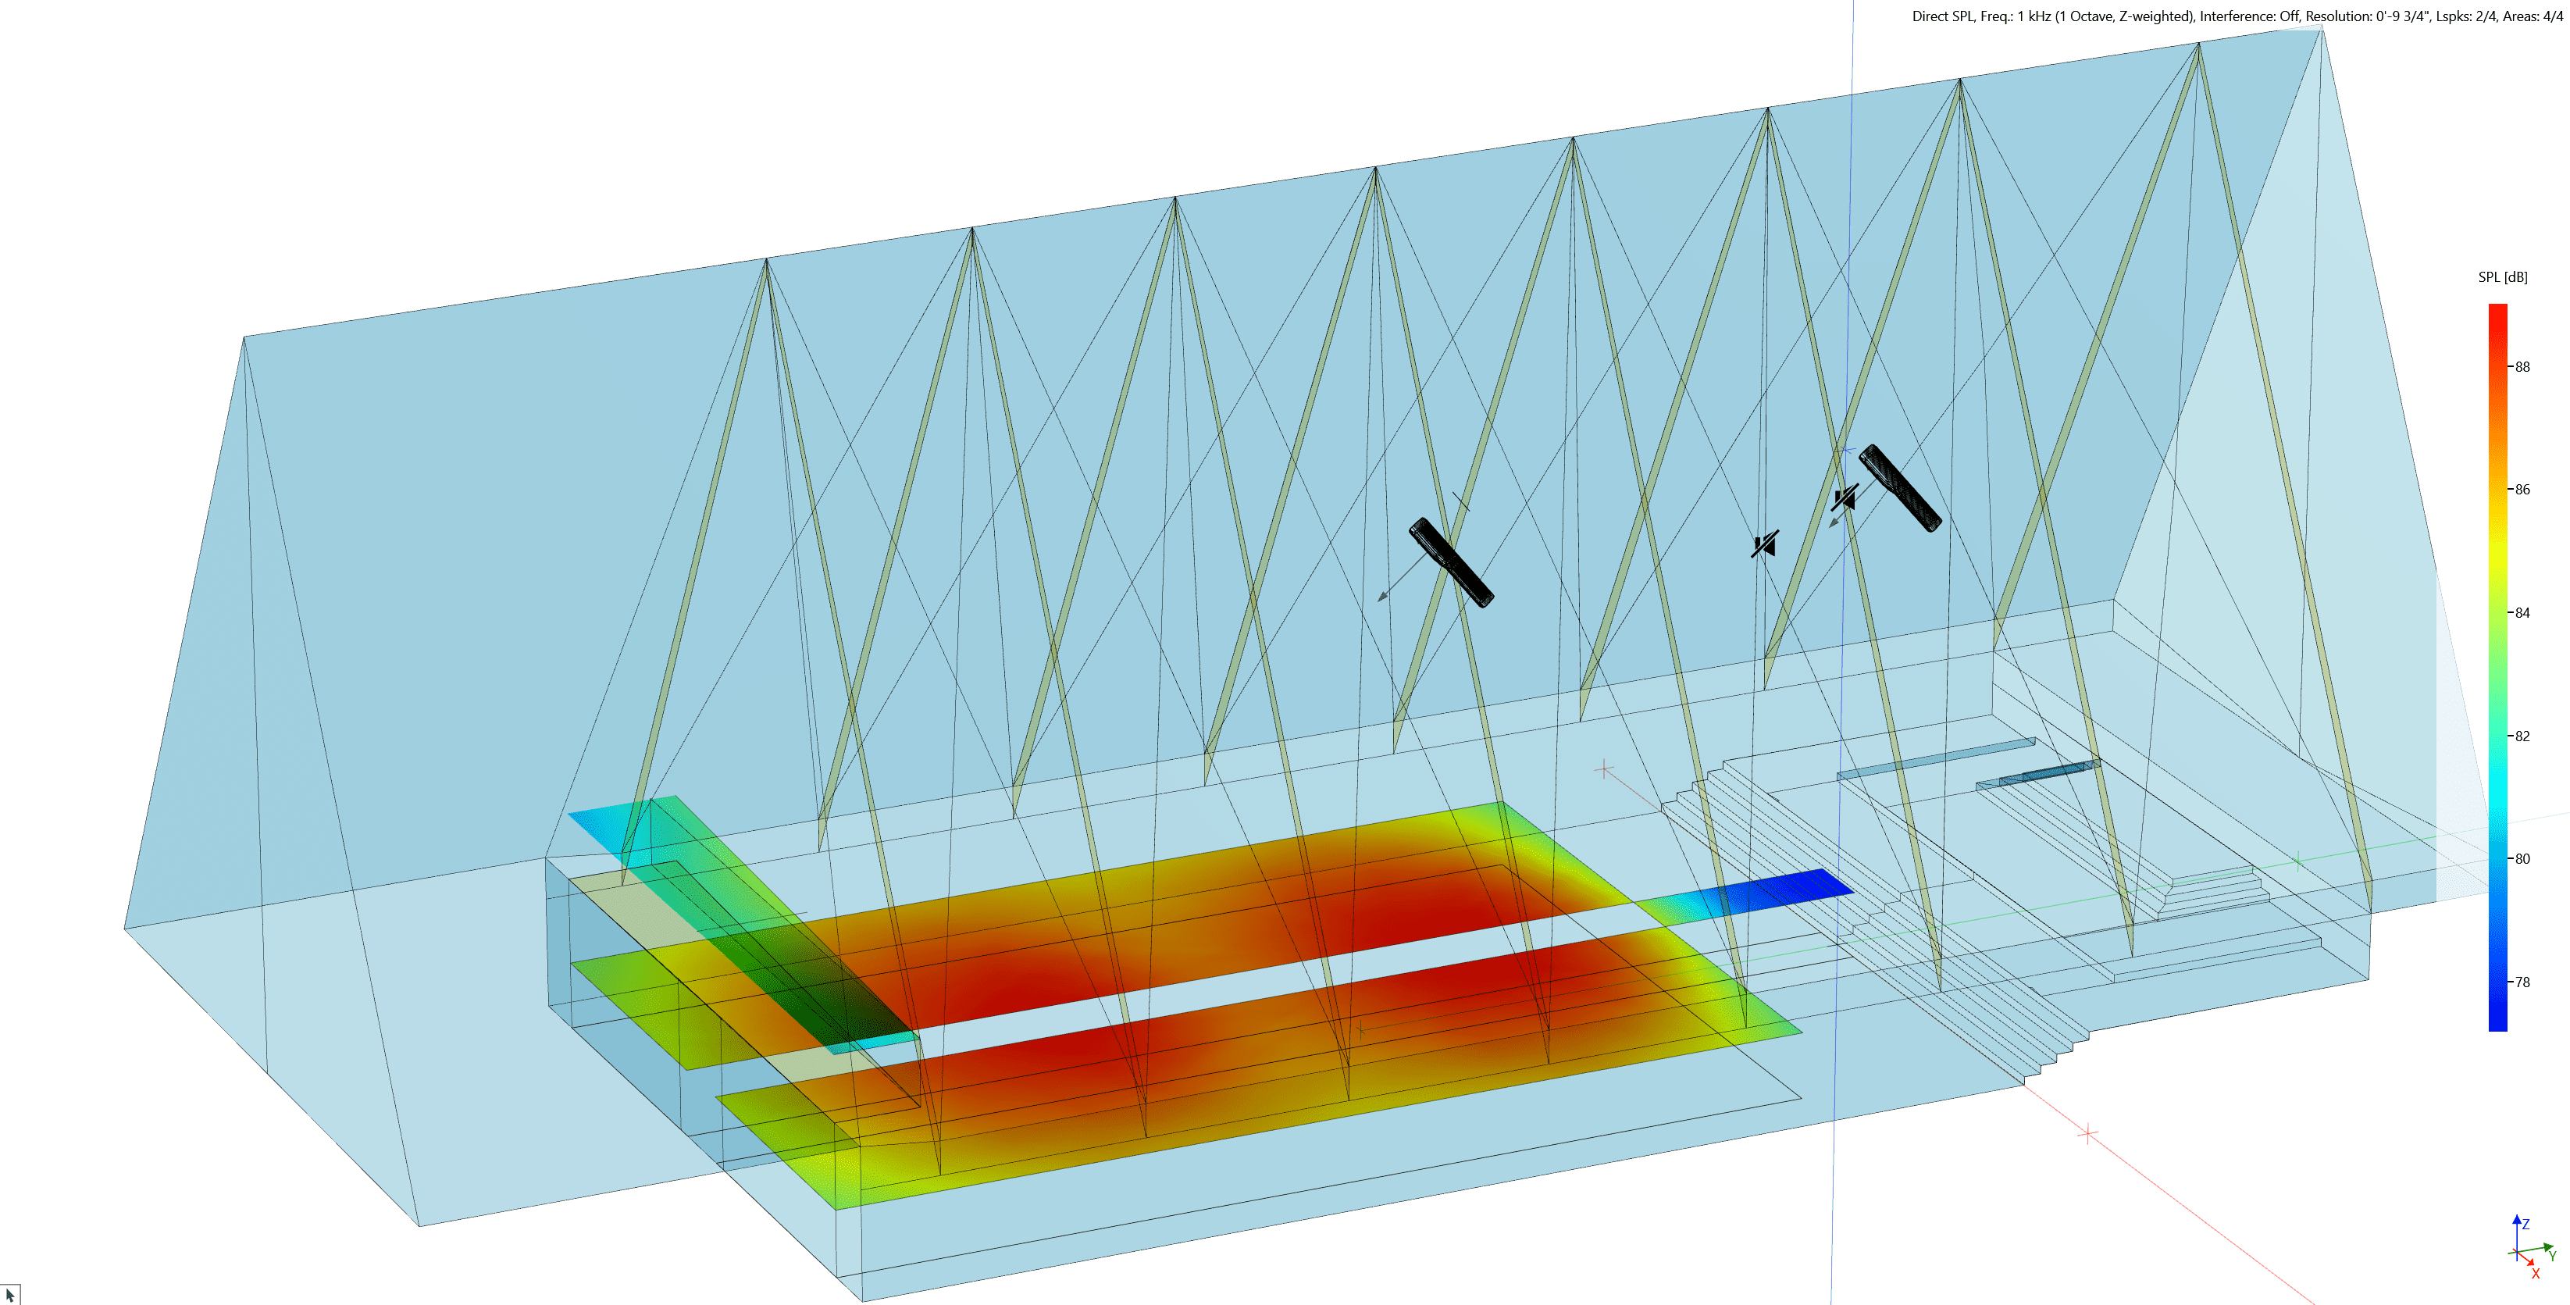This screenshot has height=1305, width=2570.
Task: Click the 86 dB legend tick label
Action: [x=2522, y=490]
